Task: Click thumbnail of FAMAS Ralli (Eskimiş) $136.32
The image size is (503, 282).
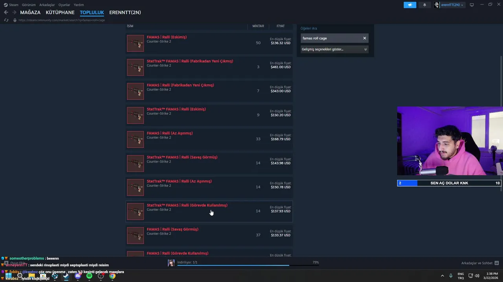Action: click(135, 43)
